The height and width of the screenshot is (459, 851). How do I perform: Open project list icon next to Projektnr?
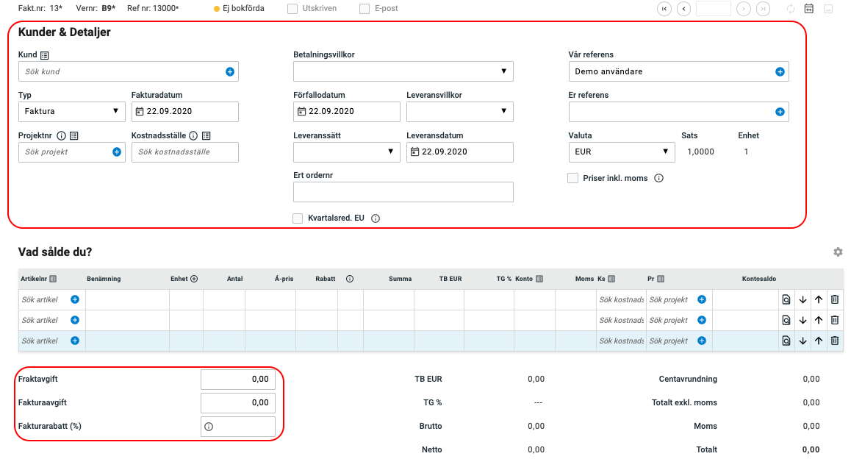(74, 136)
